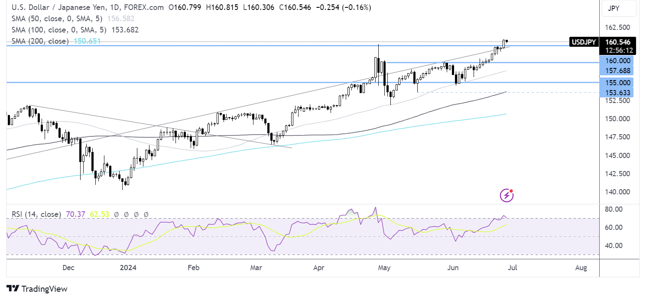
Task: Click the 150.000 price axis value
Action: 618,119
